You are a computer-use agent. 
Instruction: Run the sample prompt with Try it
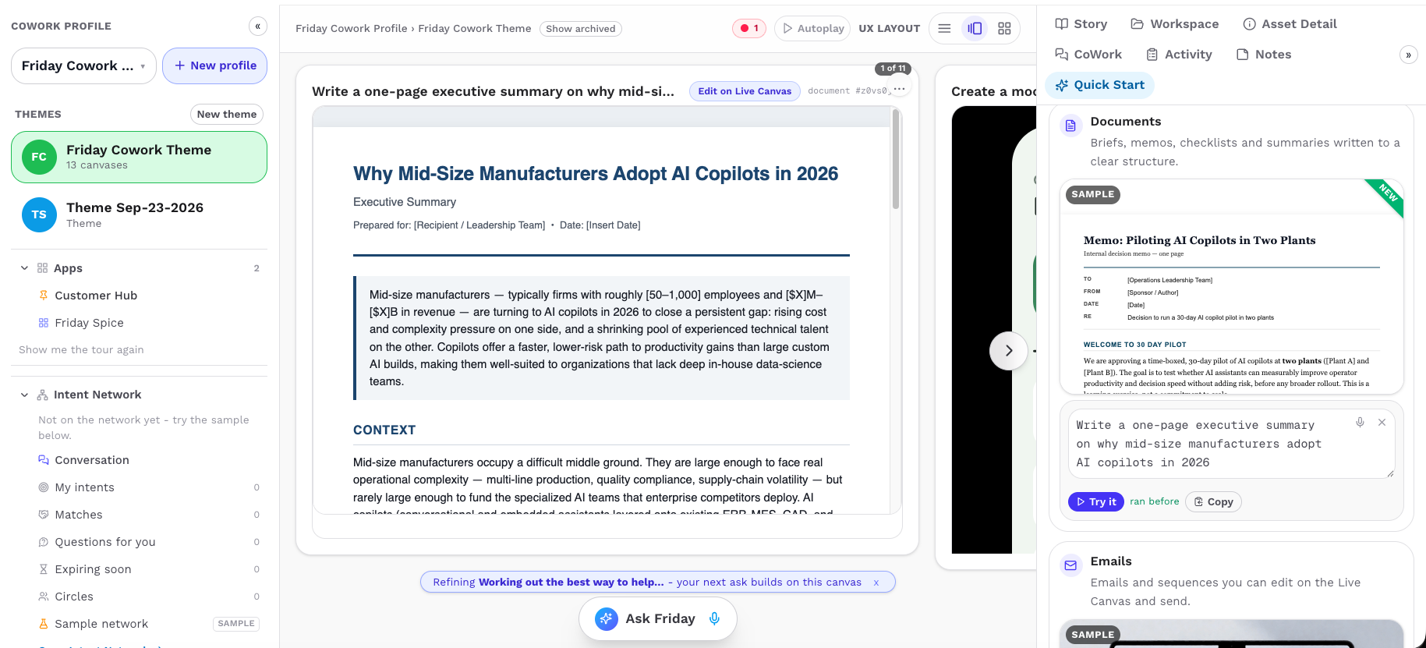(1095, 501)
